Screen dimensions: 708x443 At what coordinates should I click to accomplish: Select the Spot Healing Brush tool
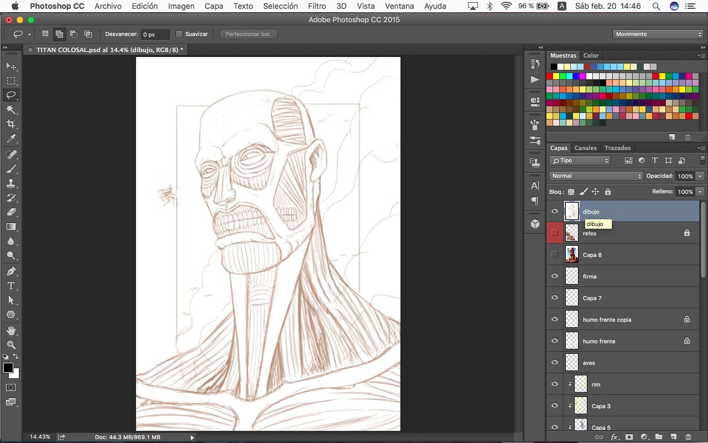tap(11, 154)
